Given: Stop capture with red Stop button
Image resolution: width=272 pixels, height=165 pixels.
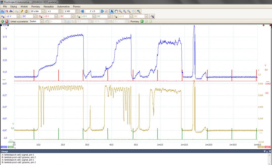Looking at the screenshot, I should click(x=7, y=21).
